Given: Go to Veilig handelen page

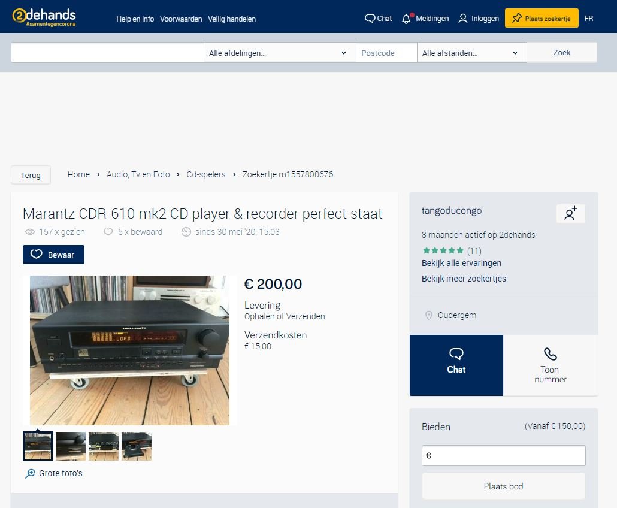Looking at the screenshot, I should (x=232, y=19).
